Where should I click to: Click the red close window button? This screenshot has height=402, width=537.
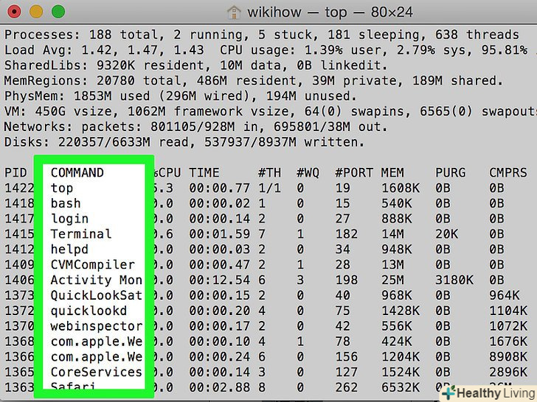14,12
